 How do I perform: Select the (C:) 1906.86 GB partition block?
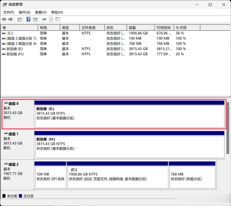(x=117, y=175)
